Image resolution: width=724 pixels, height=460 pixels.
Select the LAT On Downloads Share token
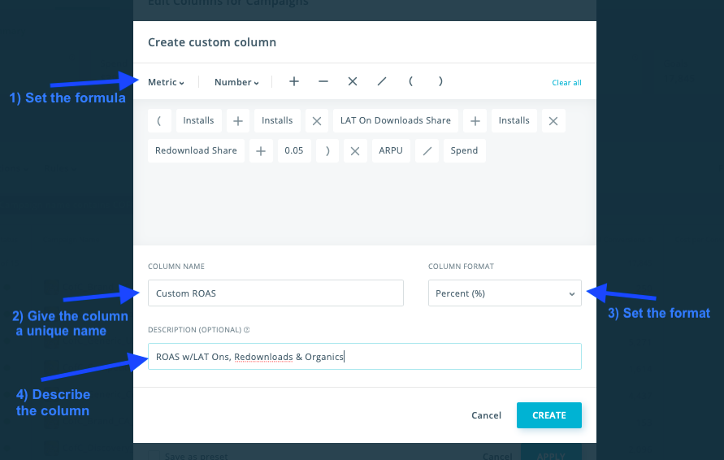point(396,120)
